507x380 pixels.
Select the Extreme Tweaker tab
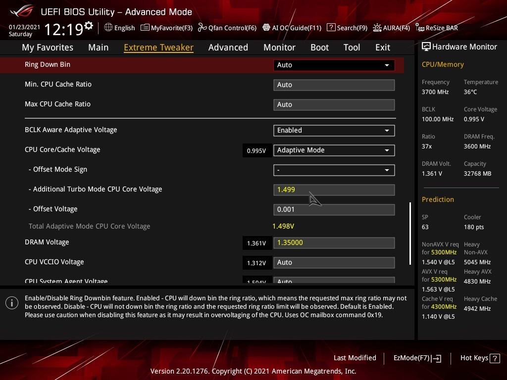coord(159,47)
